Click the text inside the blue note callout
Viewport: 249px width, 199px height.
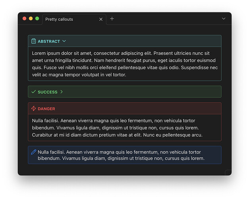coord(121,155)
